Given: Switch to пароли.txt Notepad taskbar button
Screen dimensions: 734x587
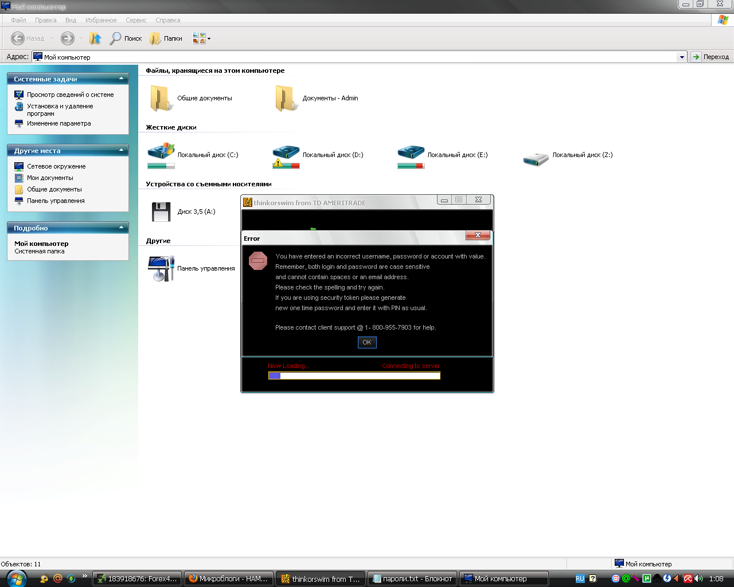Looking at the screenshot, I should click(x=412, y=578).
